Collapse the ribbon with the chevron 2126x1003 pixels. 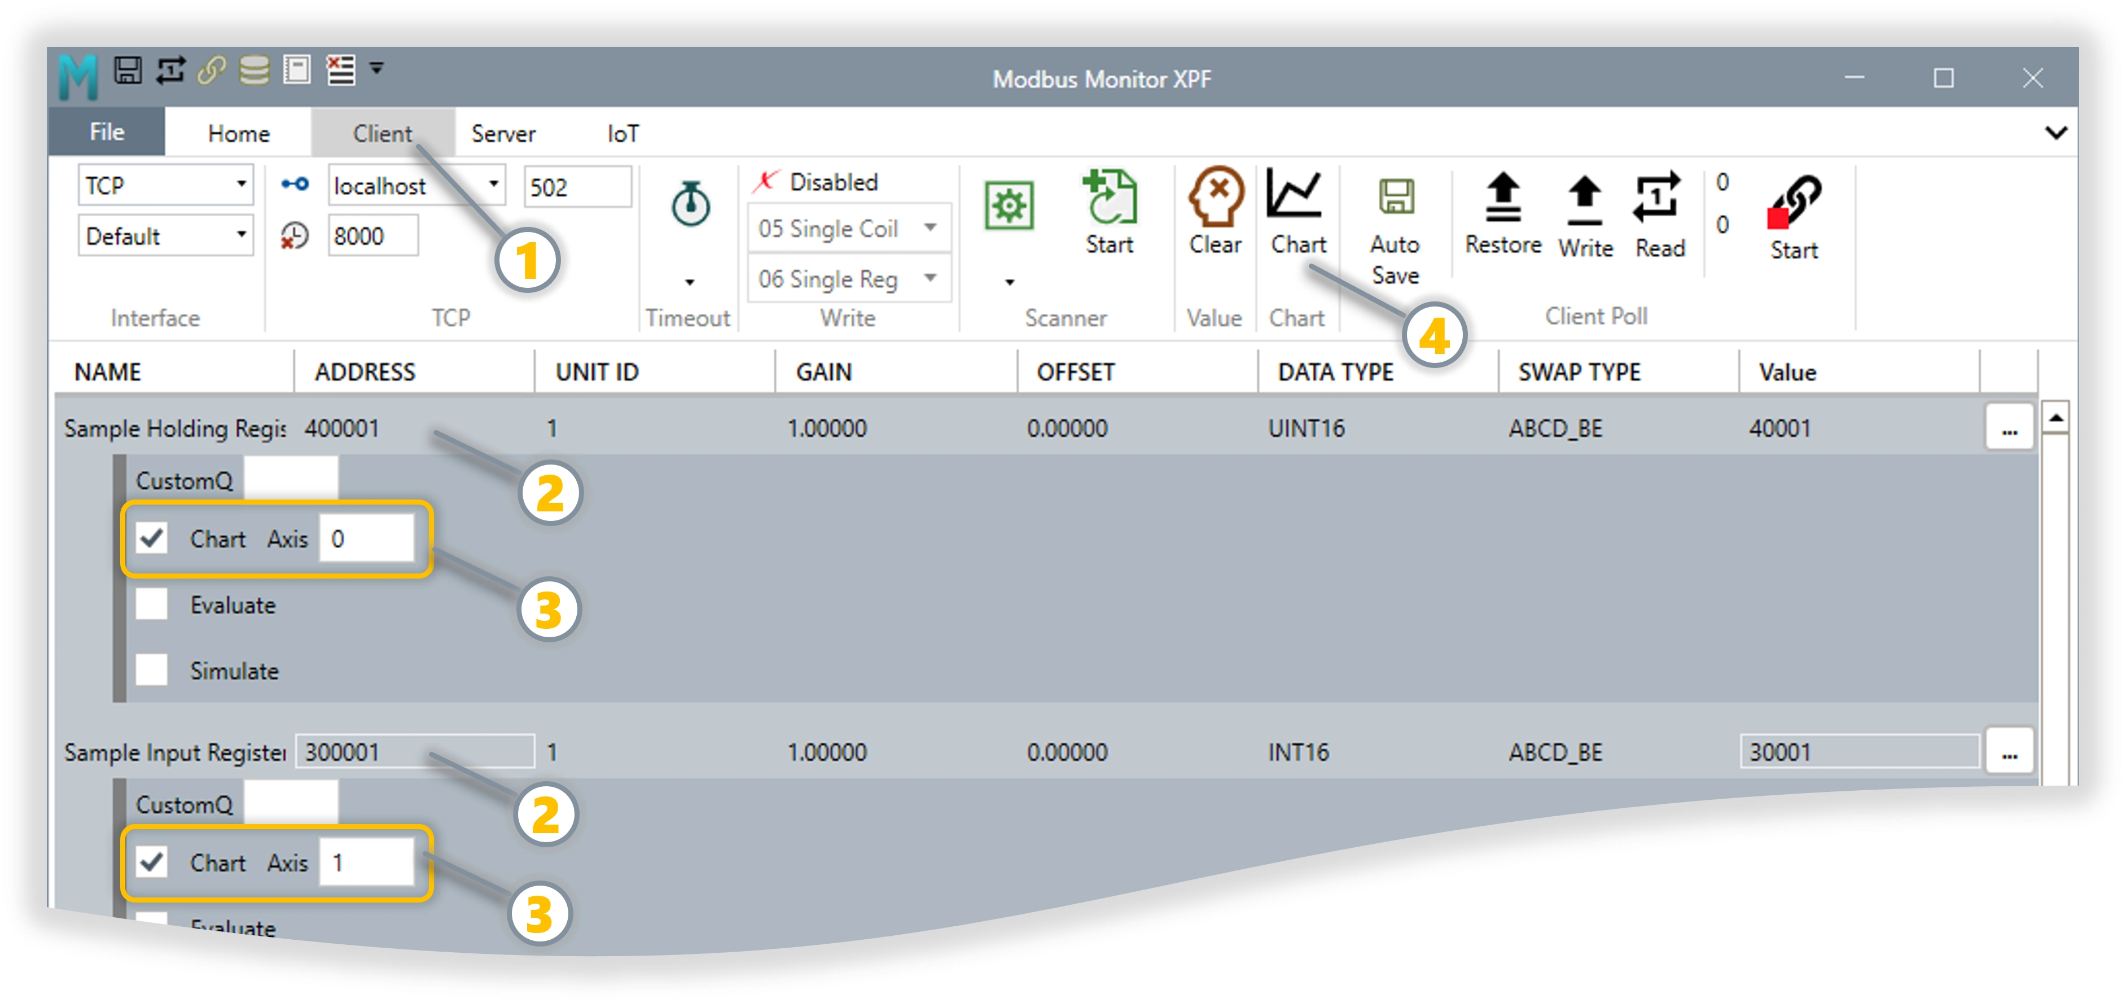click(x=2056, y=133)
